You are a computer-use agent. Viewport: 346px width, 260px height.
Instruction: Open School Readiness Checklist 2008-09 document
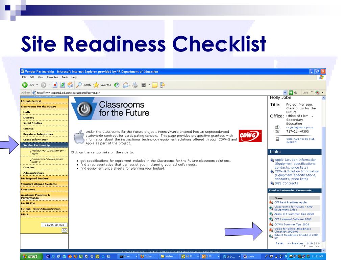297,236
